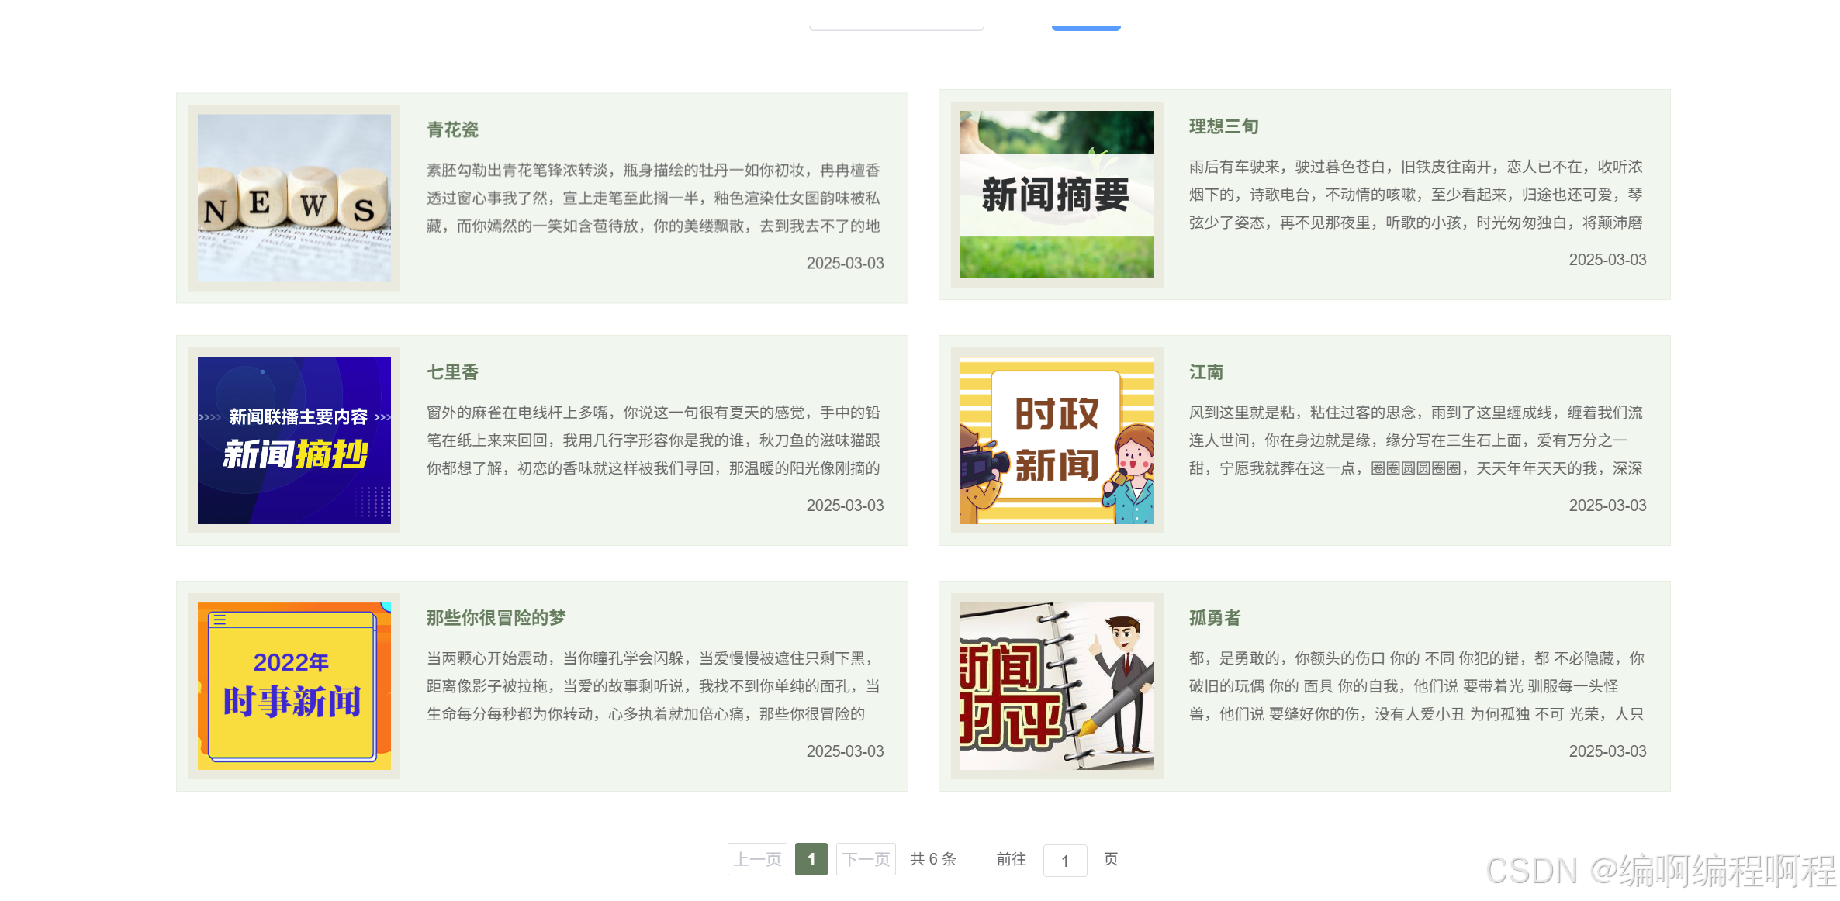The image size is (1840, 901).
Task: Open the 那些你很冒险的梦 article link
Action: [x=495, y=618]
